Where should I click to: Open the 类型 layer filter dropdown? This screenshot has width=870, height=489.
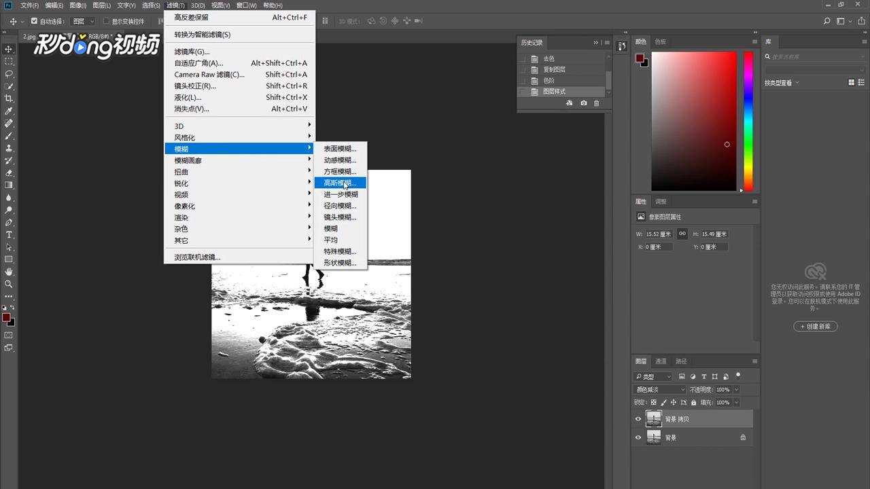(x=653, y=376)
